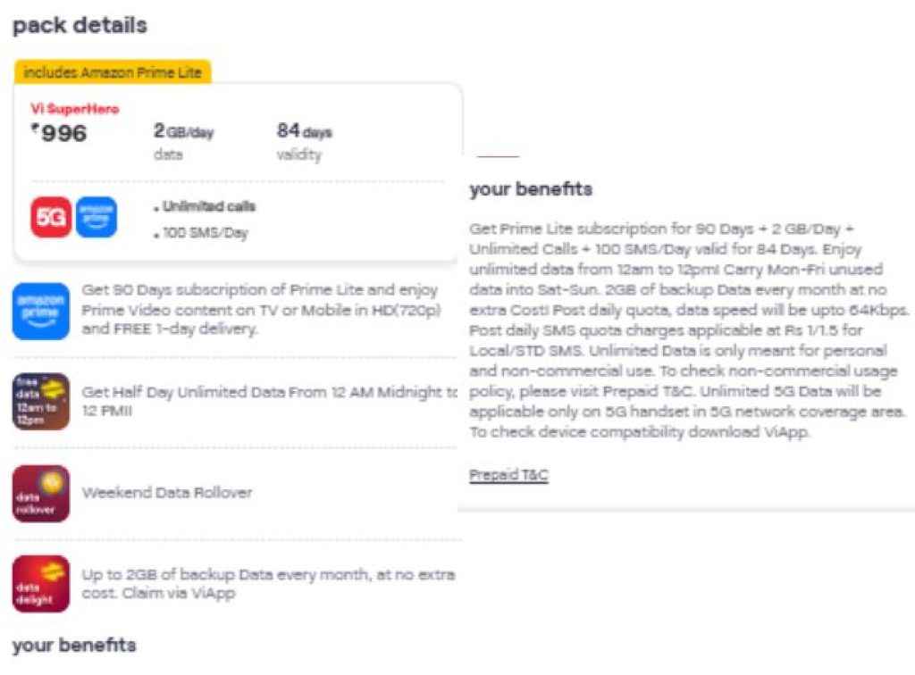Click the Amazon Prime icon beside subscription text
Screen dimensions: 915x675
pos(41,312)
